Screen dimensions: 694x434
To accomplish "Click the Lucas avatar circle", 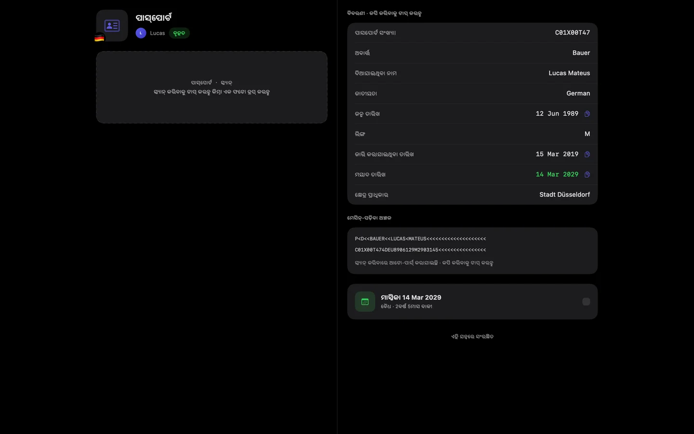I will (x=141, y=33).
